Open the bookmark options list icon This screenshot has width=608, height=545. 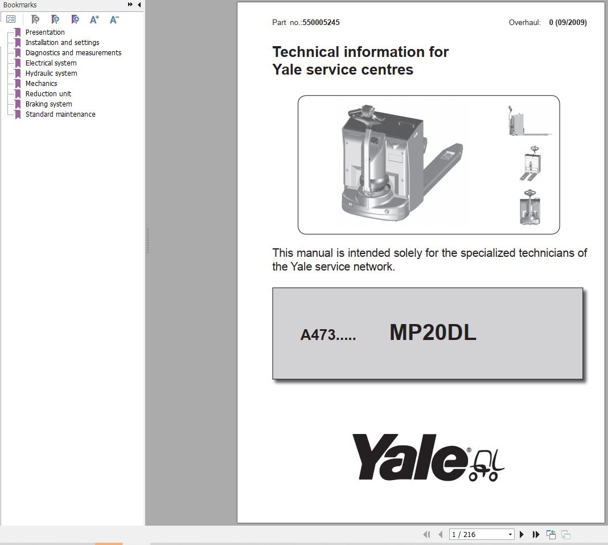[11, 19]
